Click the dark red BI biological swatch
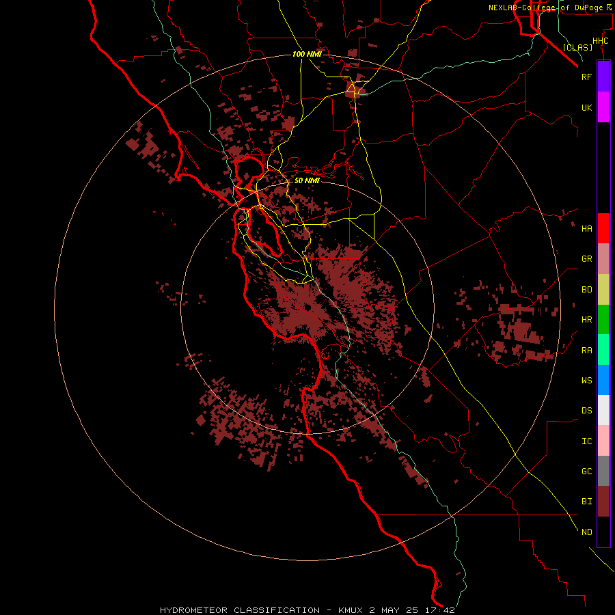This screenshot has width=615, height=615. [603, 502]
